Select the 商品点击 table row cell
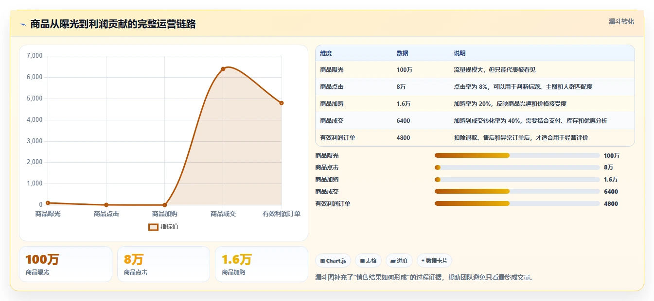Screen dimensions: 654x301 (332, 87)
